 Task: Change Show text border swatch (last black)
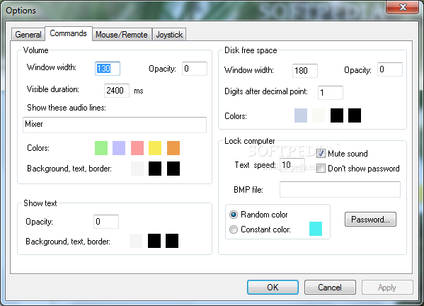pyautogui.click(x=172, y=241)
